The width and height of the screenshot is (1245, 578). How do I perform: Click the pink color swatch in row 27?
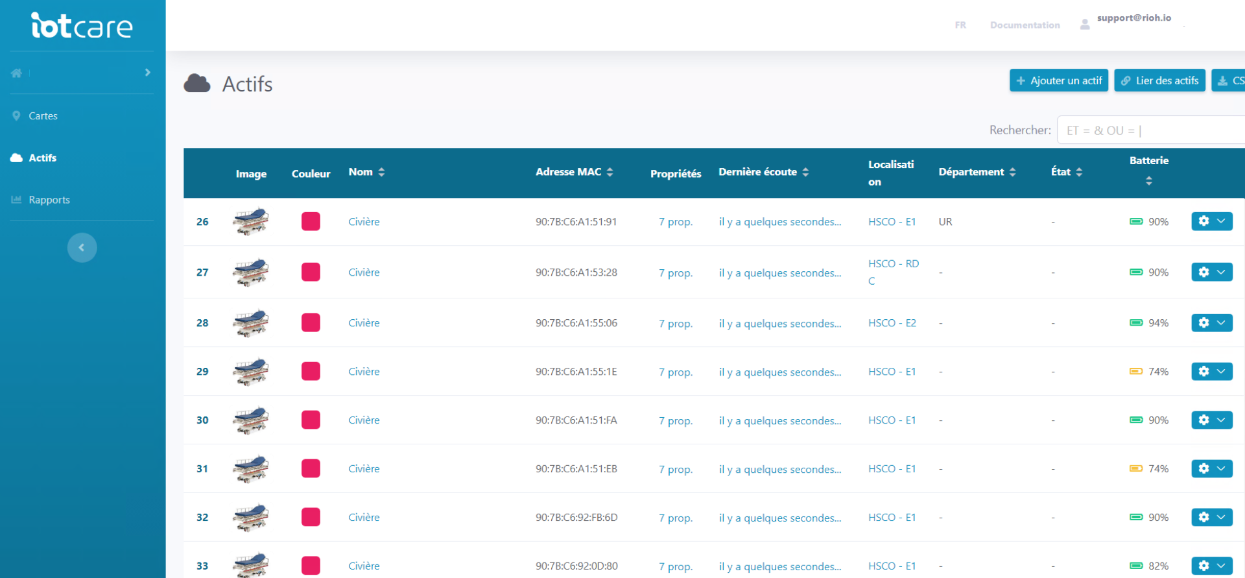(311, 272)
